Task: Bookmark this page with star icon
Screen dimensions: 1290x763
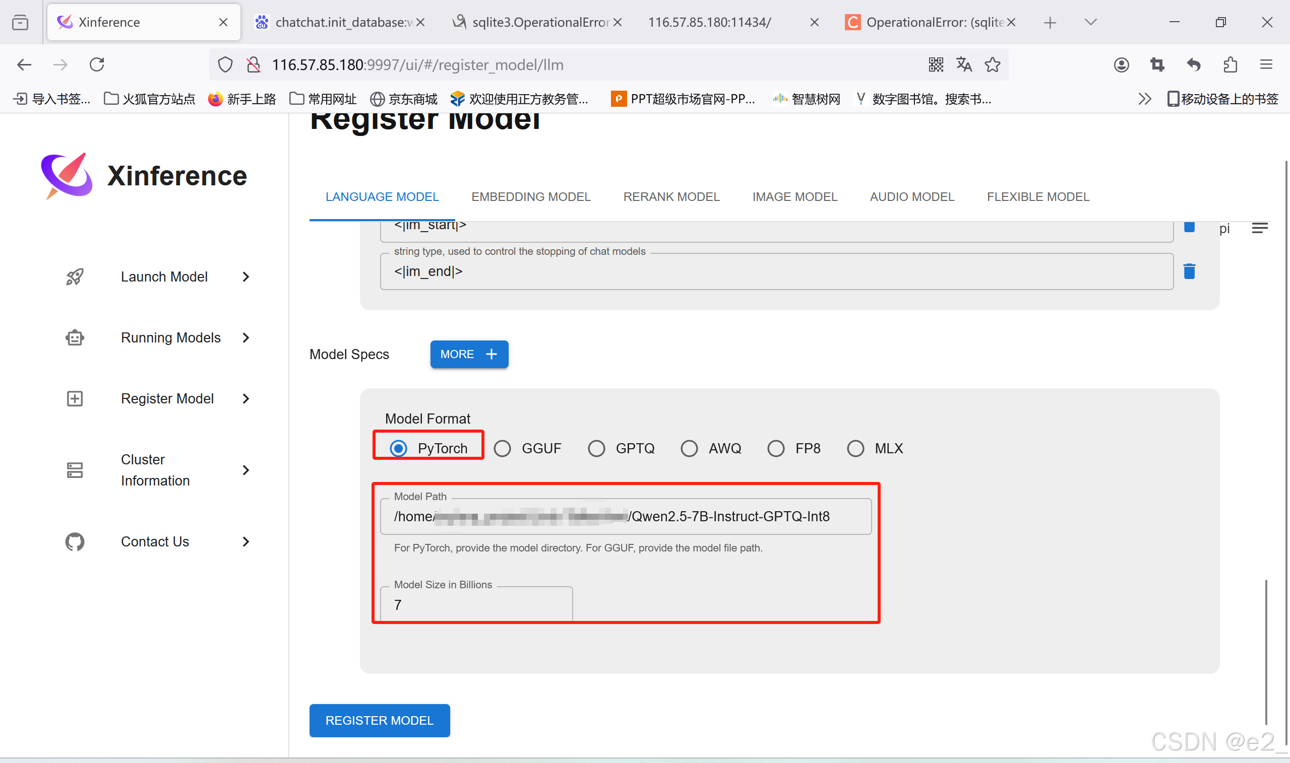Action: click(x=992, y=65)
